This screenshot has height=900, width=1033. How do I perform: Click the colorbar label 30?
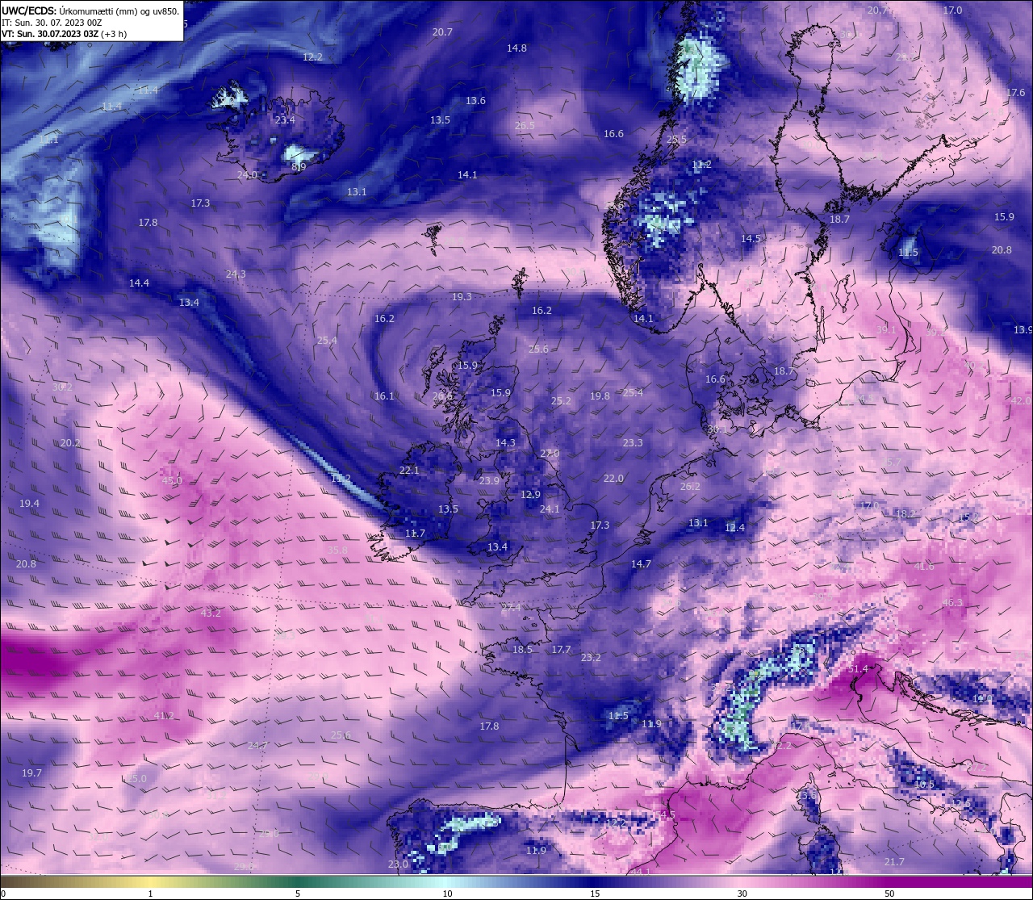click(742, 894)
